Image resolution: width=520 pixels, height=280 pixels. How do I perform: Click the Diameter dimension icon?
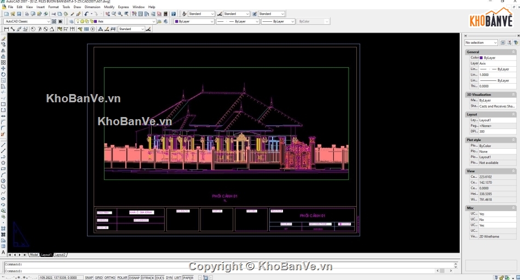[x=46, y=29]
